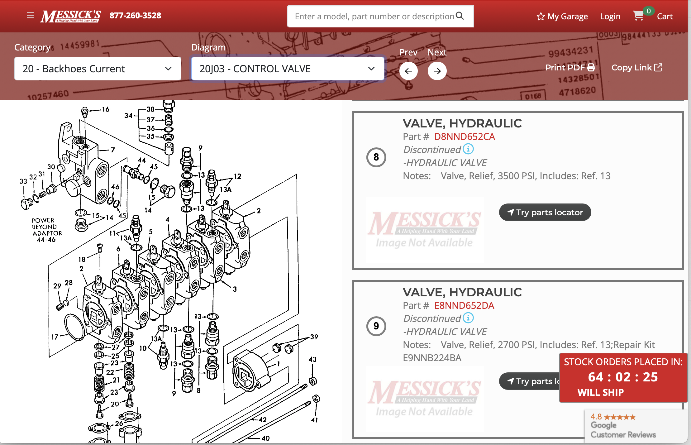Screen dimensions: 691x445
Task: Click diagram callout number 18
Action: (x=82, y=260)
